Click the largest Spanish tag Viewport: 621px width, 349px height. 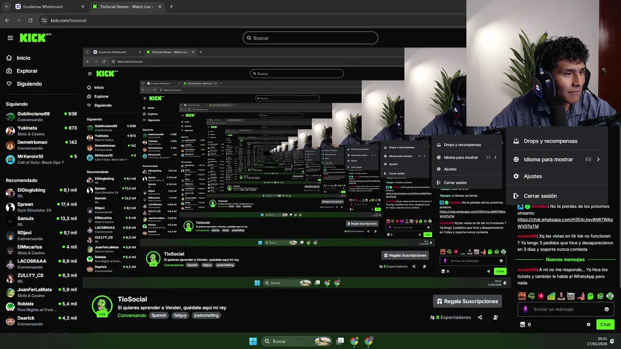[159, 316]
